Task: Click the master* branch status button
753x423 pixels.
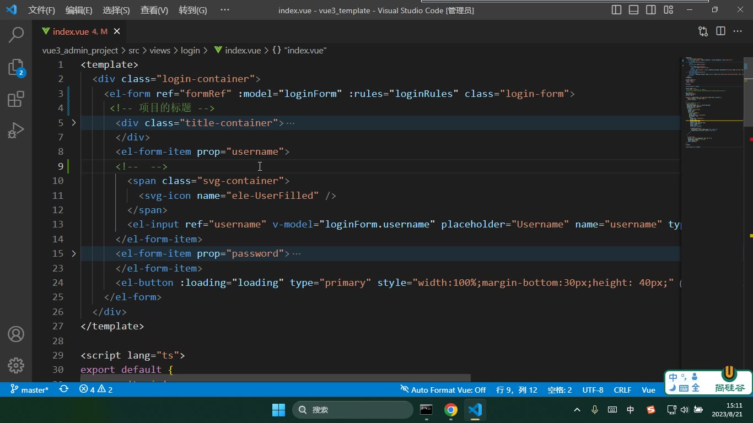Action: click(30, 389)
